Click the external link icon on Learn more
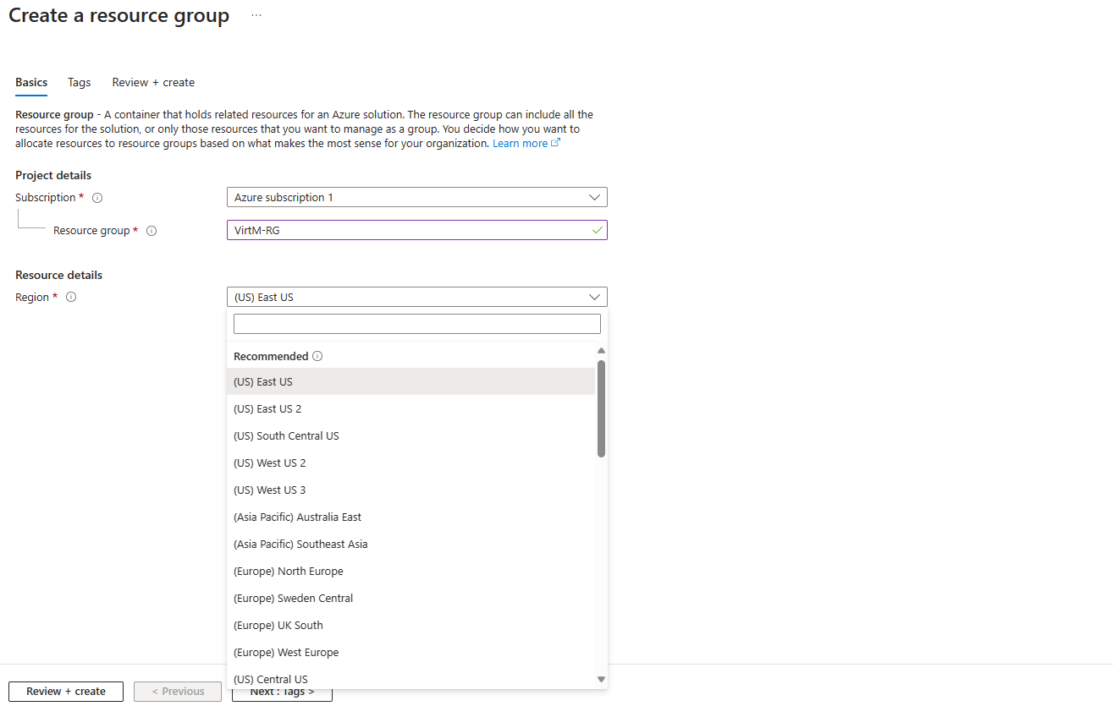 tap(556, 142)
